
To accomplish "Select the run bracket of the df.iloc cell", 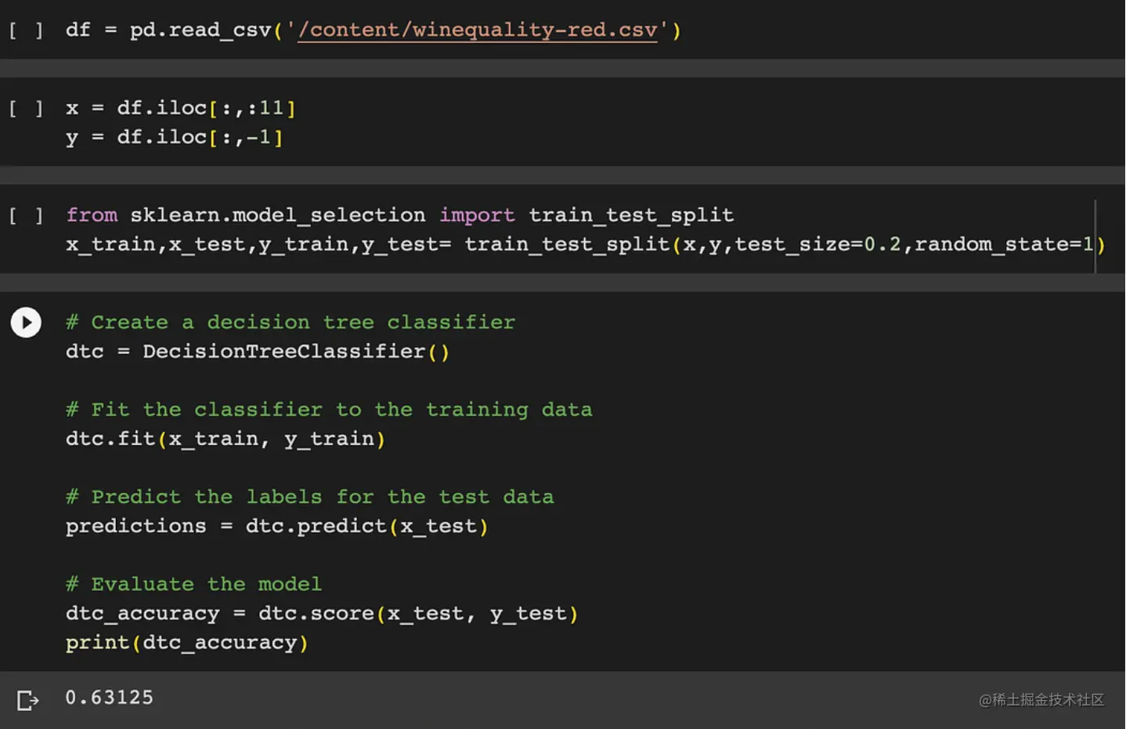I will click(26, 108).
